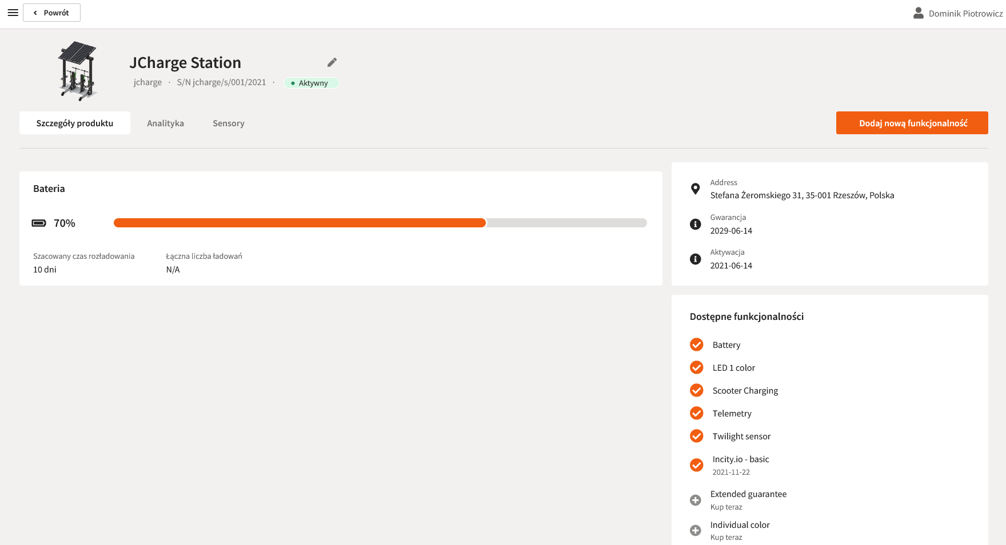Toggle the Battery feature checkmark
The width and height of the screenshot is (1006, 545).
[696, 345]
